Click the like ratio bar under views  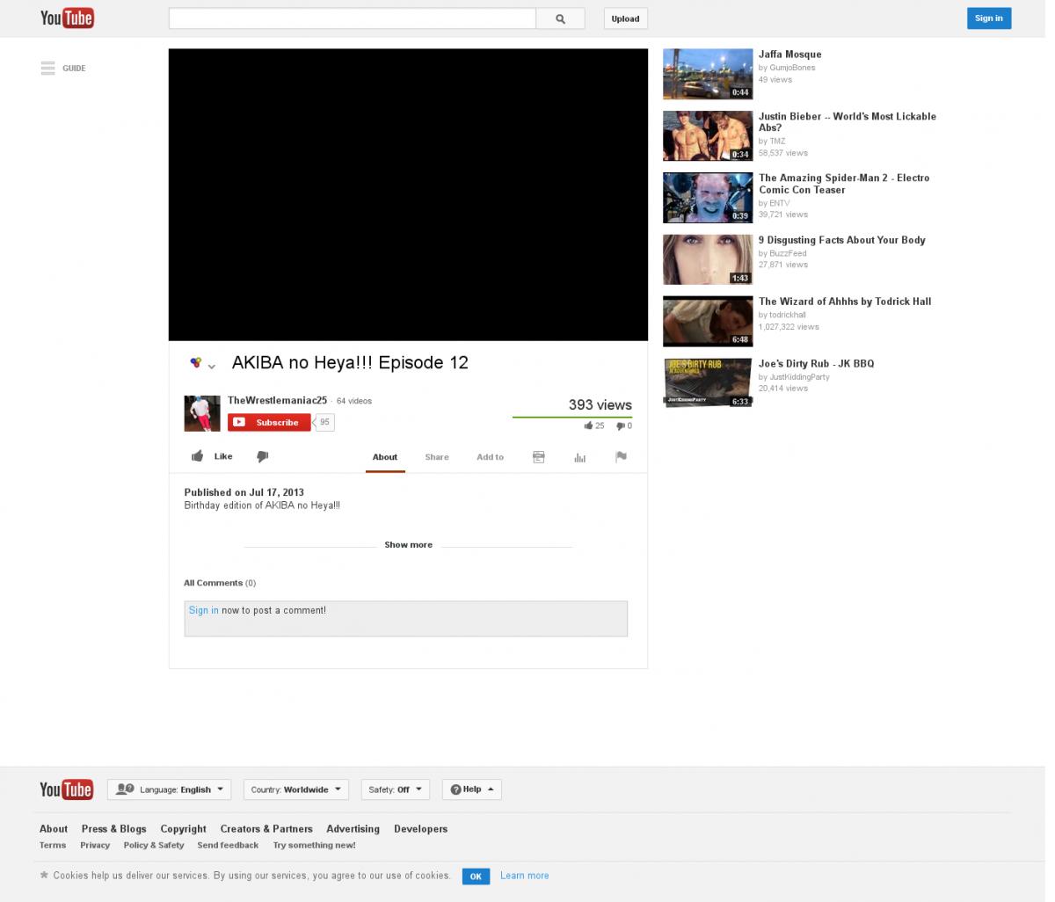(x=572, y=417)
